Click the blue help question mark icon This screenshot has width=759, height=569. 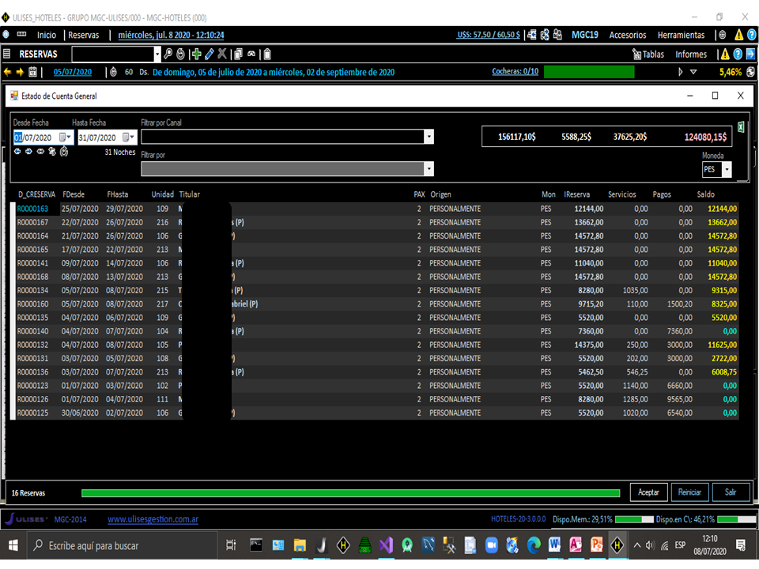[738, 55]
